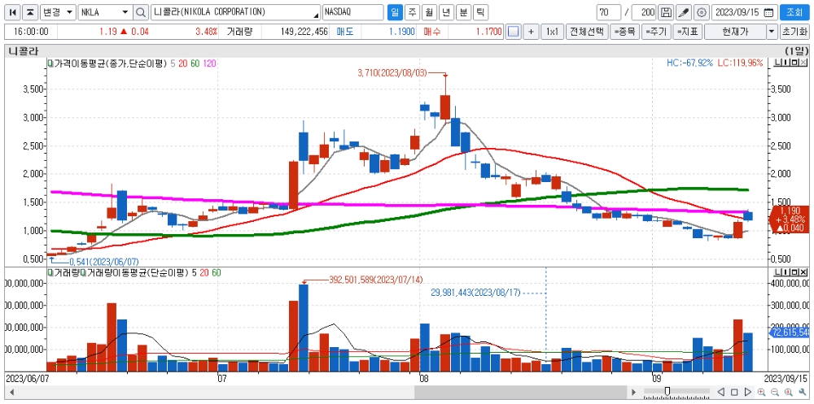Screen dimensions: 814x404
Task: Click the LC:119.96% text
Action: coord(740,63)
